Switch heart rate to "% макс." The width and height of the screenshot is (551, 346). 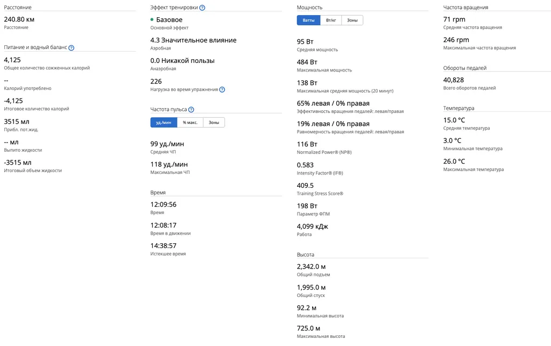tap(190, 123)
